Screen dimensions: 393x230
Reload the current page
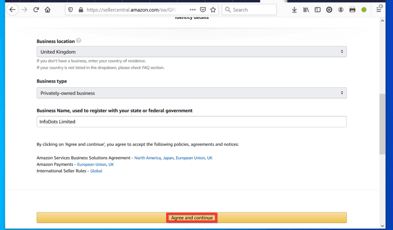coord(36,10)
